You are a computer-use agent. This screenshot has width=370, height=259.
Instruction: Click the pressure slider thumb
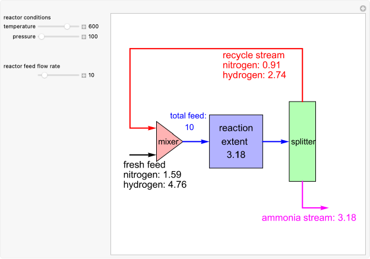pyautogui.click(x=41, y=37)
